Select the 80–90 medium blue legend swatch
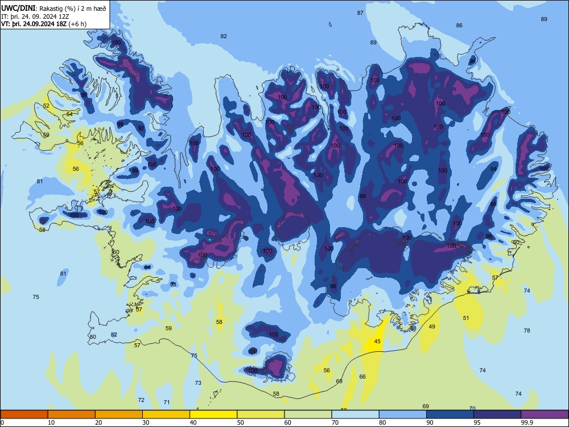The height and width of the screenshot is (427, 569). [x=402, y=414]
